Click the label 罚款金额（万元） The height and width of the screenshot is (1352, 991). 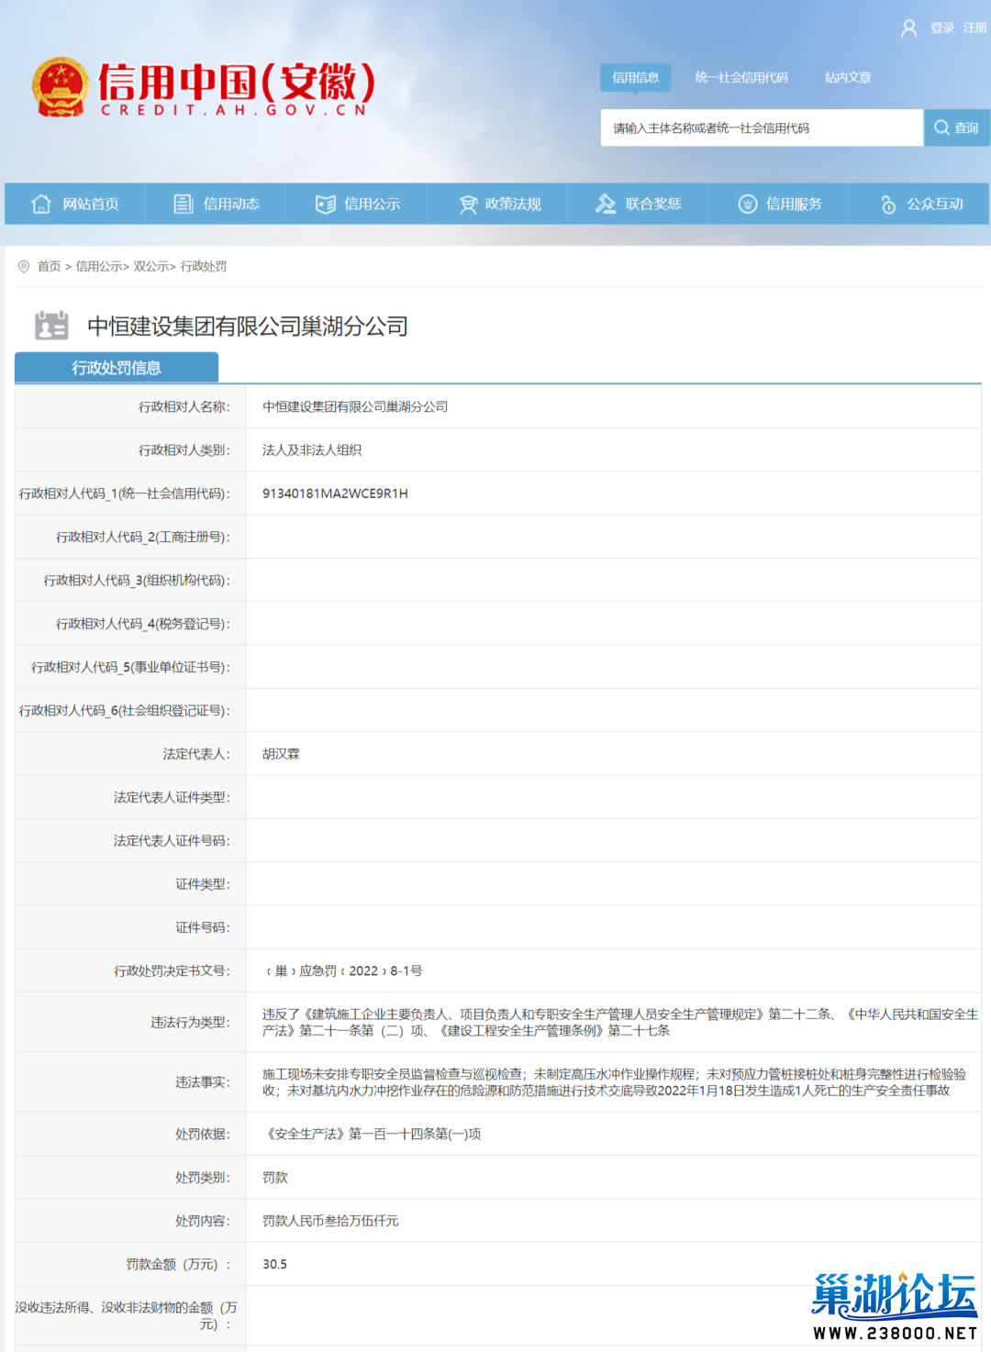pyautogui.click(x=178, y=1264)
